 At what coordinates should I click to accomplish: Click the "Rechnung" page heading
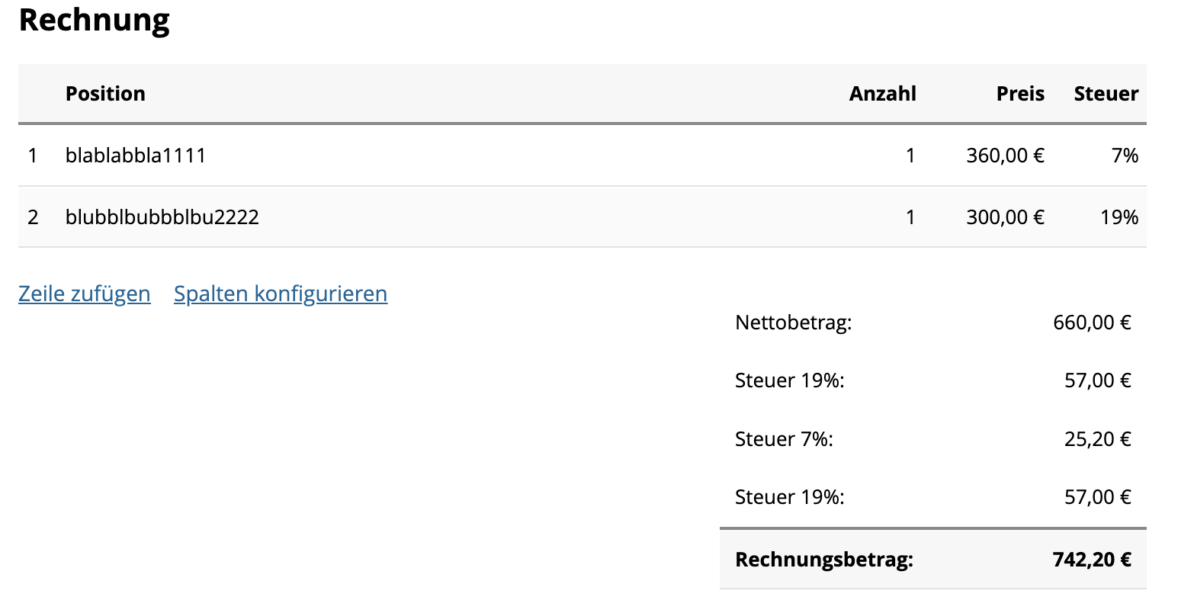click(x=94, y=20)
